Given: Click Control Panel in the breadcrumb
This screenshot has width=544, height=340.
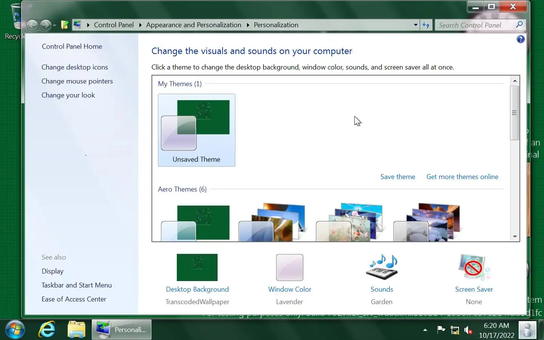Looking at the screenshot, I should point(114,25).
